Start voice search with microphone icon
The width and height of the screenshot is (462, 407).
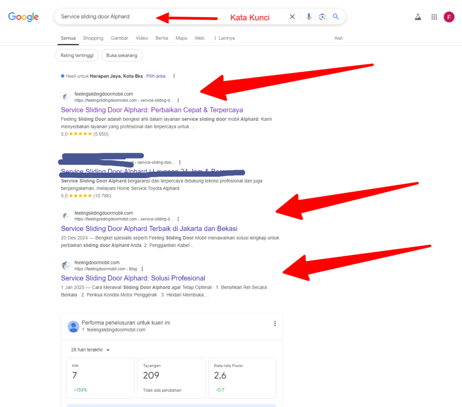[x=309, y=17]
